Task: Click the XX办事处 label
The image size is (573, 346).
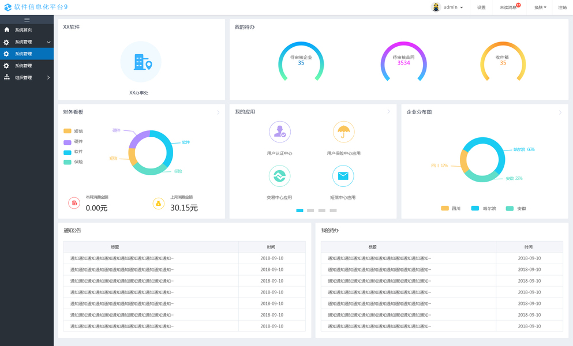Action: point(139,93)
